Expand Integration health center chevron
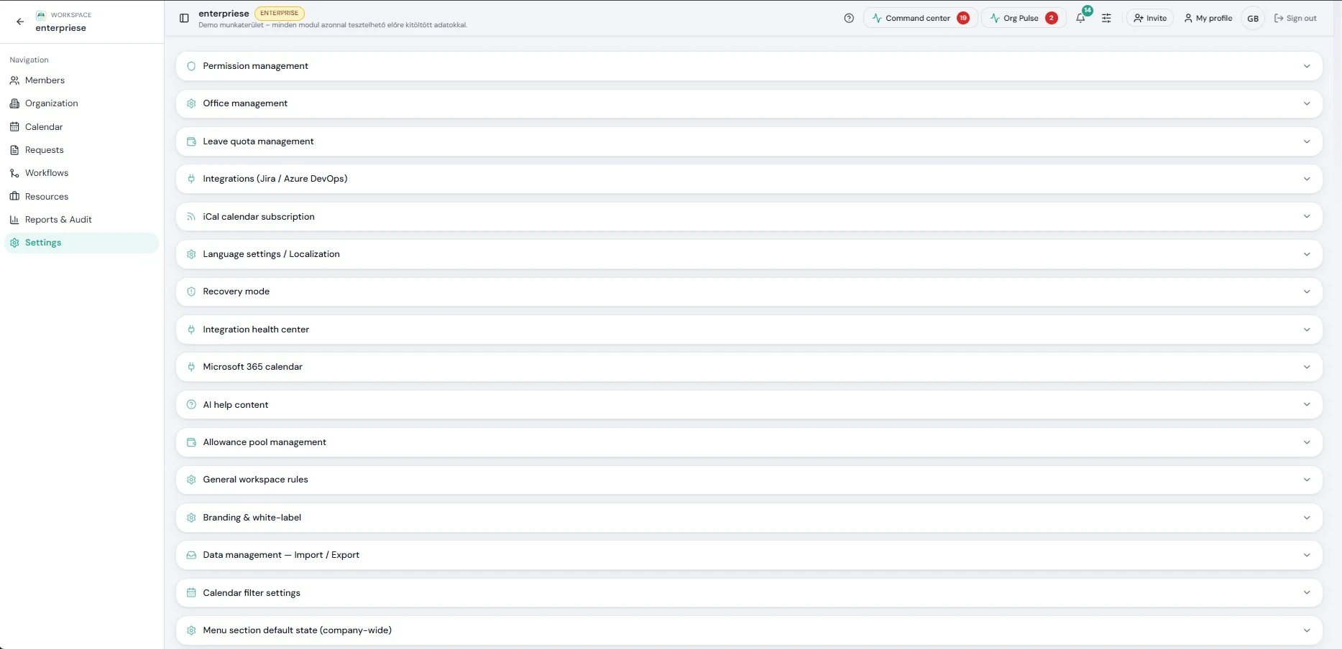The image size is (1342, 649). coord(1307,330)
